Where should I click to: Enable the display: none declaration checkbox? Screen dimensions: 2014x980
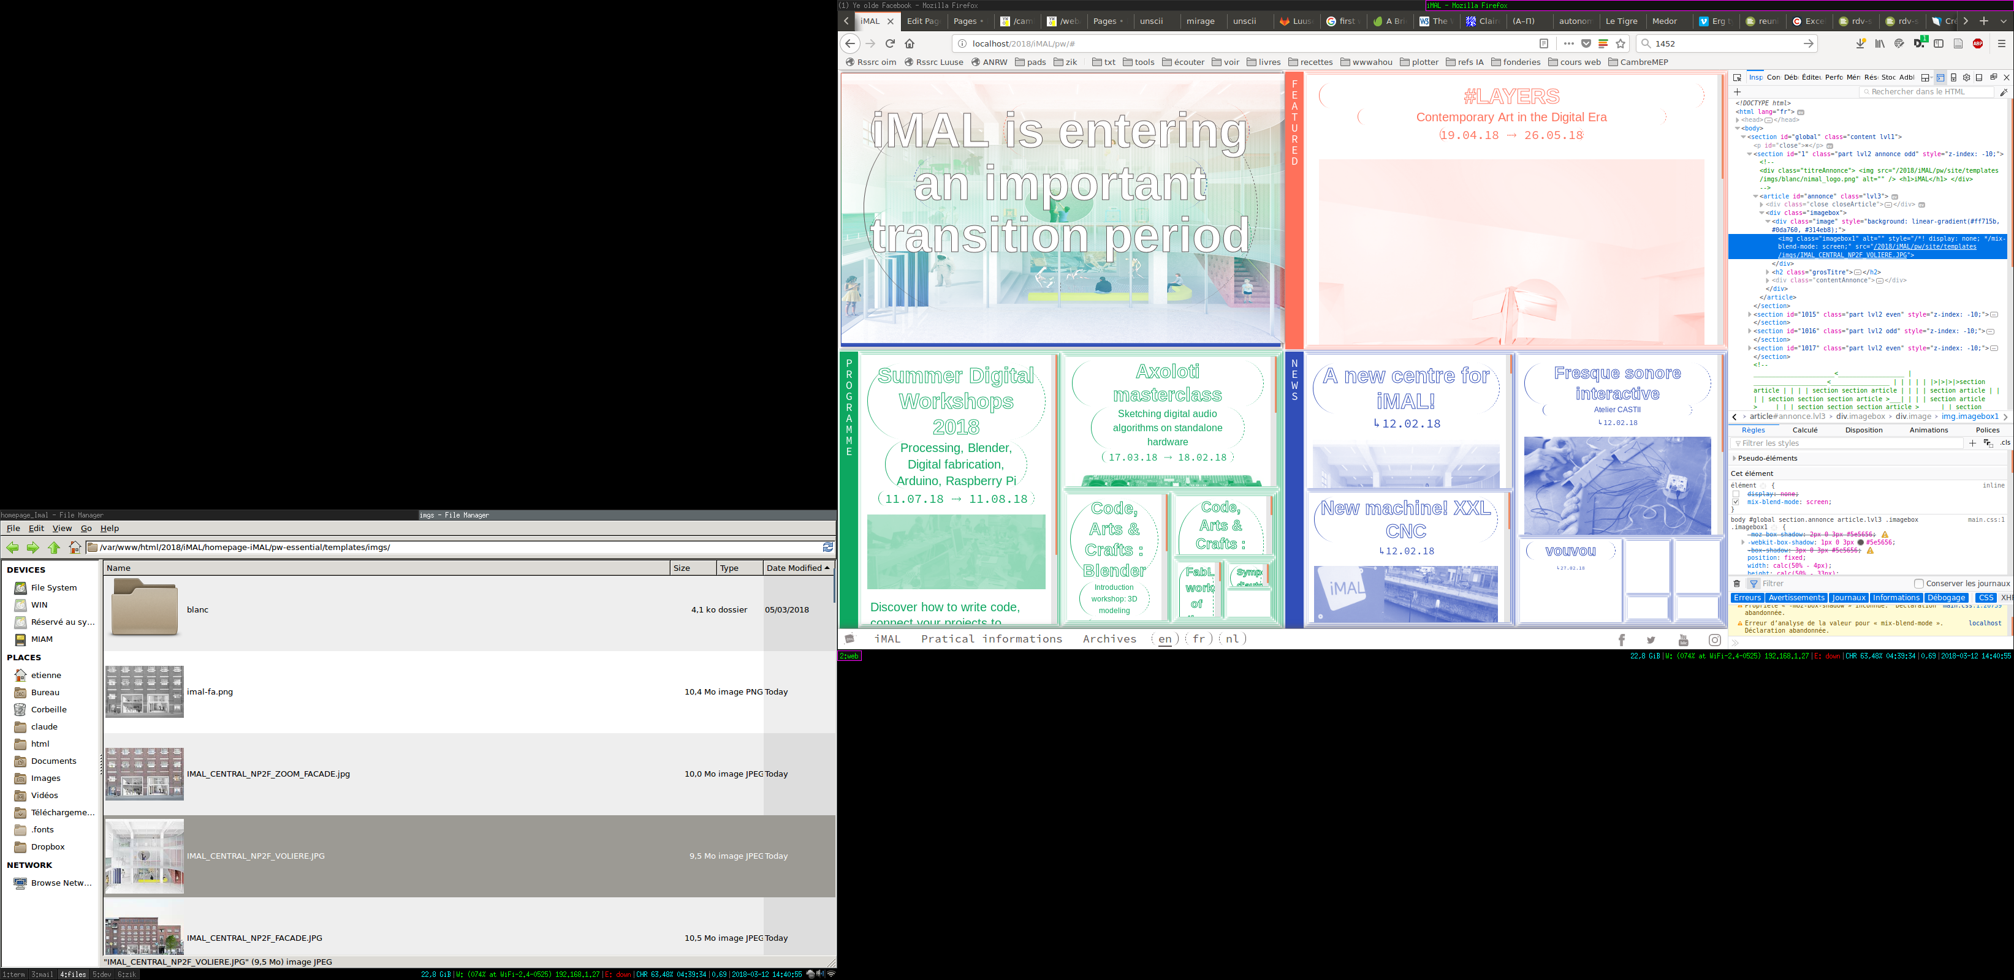1736,494
